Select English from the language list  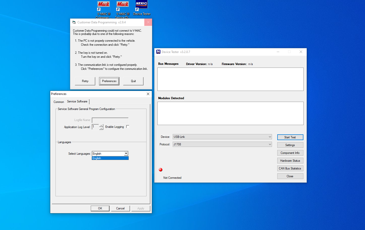pos(110,158)
